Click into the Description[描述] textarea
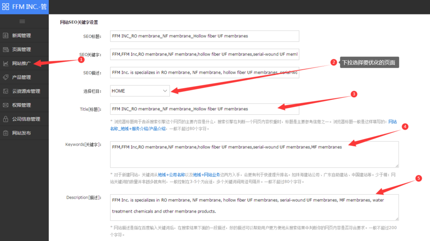430x241 pixels. (x=254, y=207)
